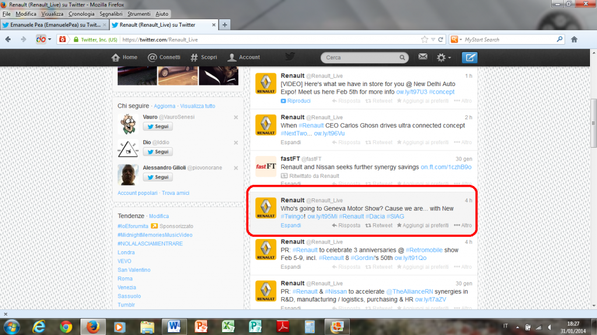Modify trends with the Modifica link
597x335 pixels.
(159, 216)
